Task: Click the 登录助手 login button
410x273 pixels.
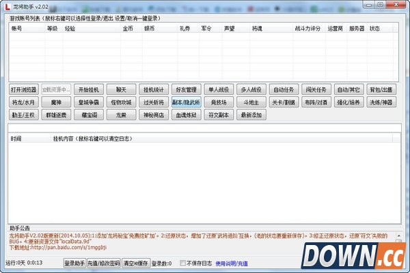Action: pos(74,263)
